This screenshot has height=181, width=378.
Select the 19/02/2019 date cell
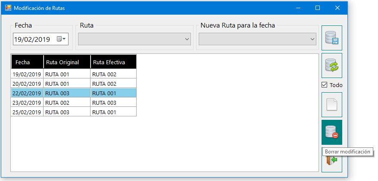[27, 74]
